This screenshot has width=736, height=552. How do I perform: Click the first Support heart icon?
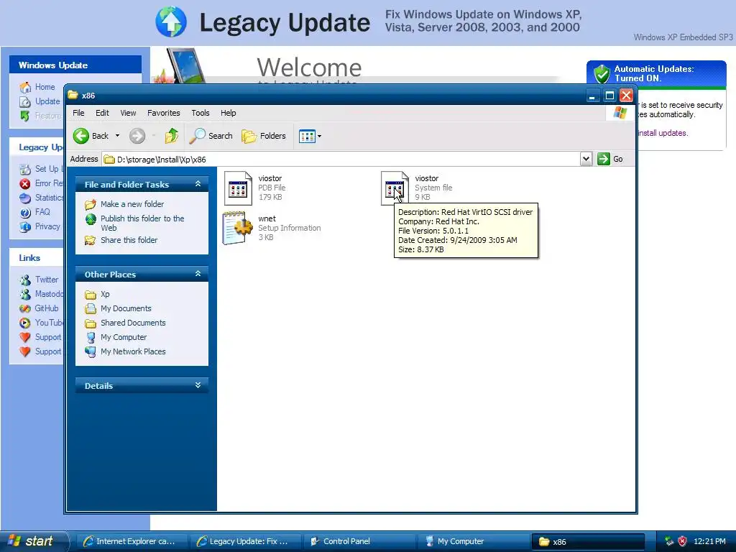tap(25, 338)
